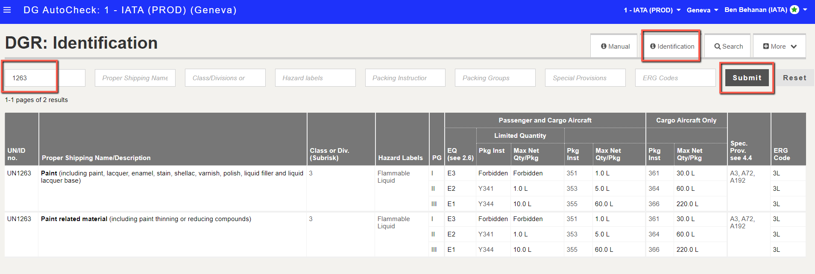This screenshot has height=274, width=815.
Task: Click packing group III in Paint related material row
Action: coord(434,250)
